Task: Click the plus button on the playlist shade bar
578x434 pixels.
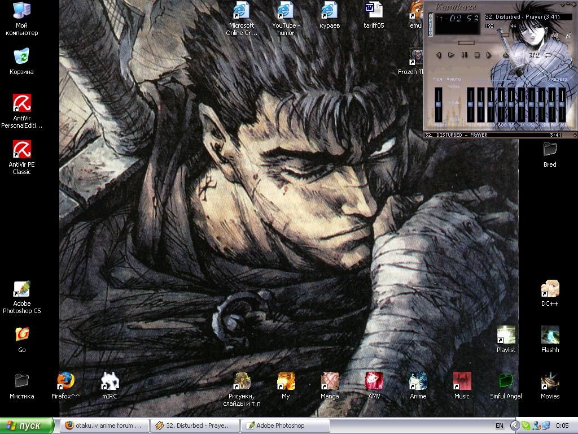Action: pyautogui.click(x=575, y=135)
